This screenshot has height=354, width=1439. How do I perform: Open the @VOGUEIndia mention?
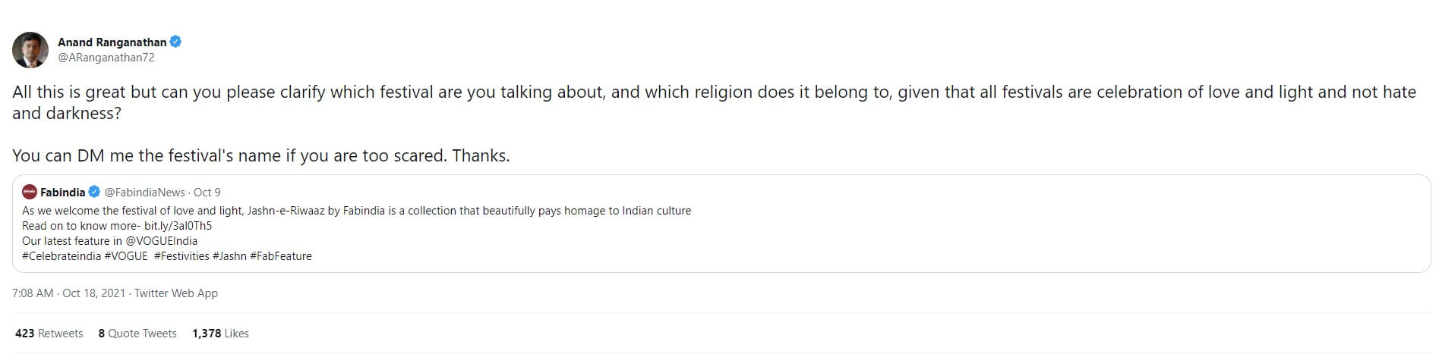(161, 241)
